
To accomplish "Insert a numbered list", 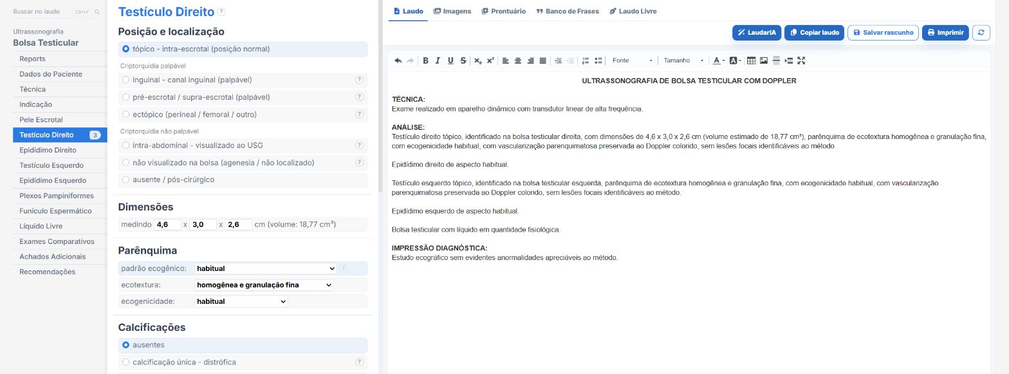I will 586,61.
